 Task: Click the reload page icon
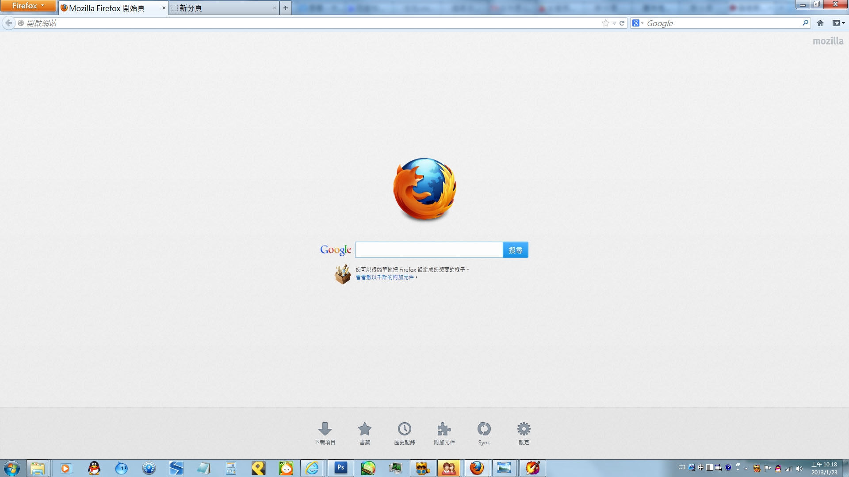click(622, 23)
